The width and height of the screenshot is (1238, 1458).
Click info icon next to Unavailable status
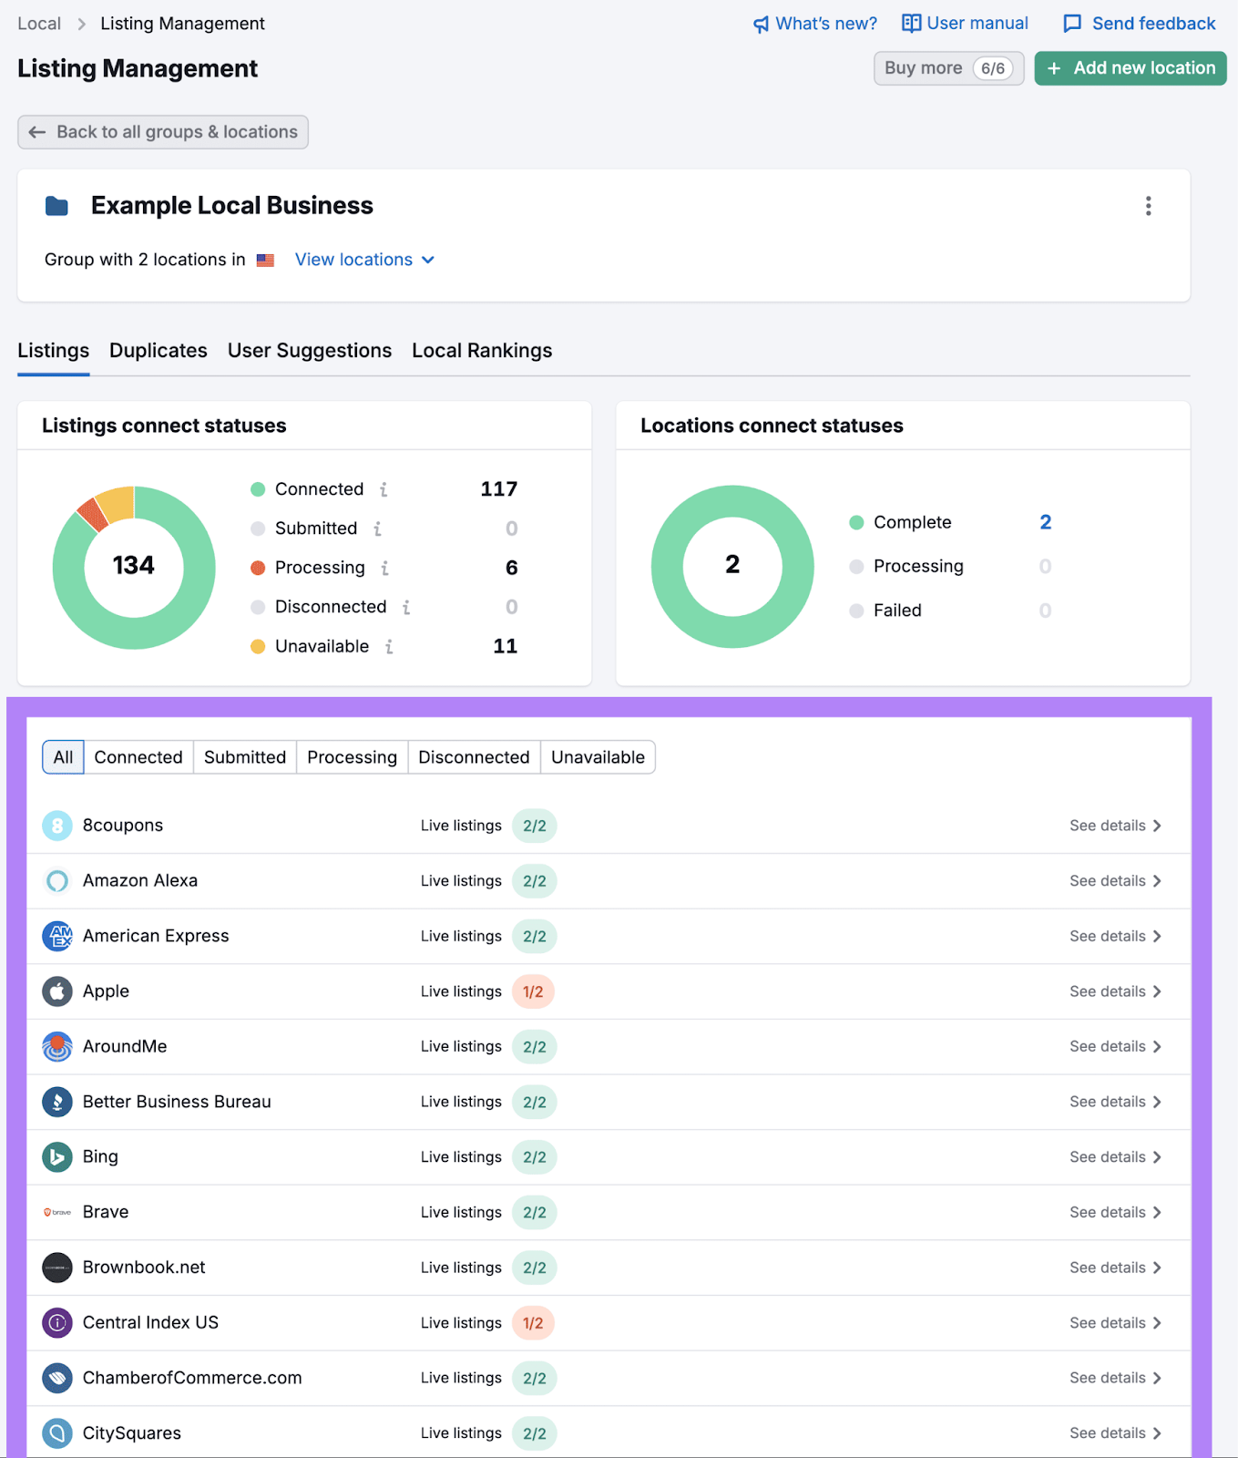click(389, 647)
